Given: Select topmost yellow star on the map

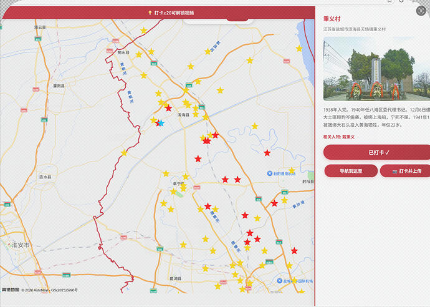Looking at the screenshot, I should [143, 30].
